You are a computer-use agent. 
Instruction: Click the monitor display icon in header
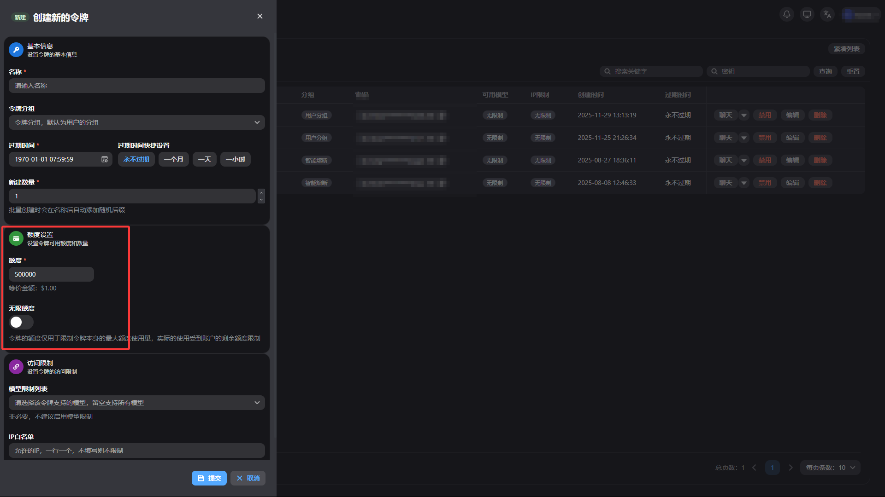[x=807, y=14]
